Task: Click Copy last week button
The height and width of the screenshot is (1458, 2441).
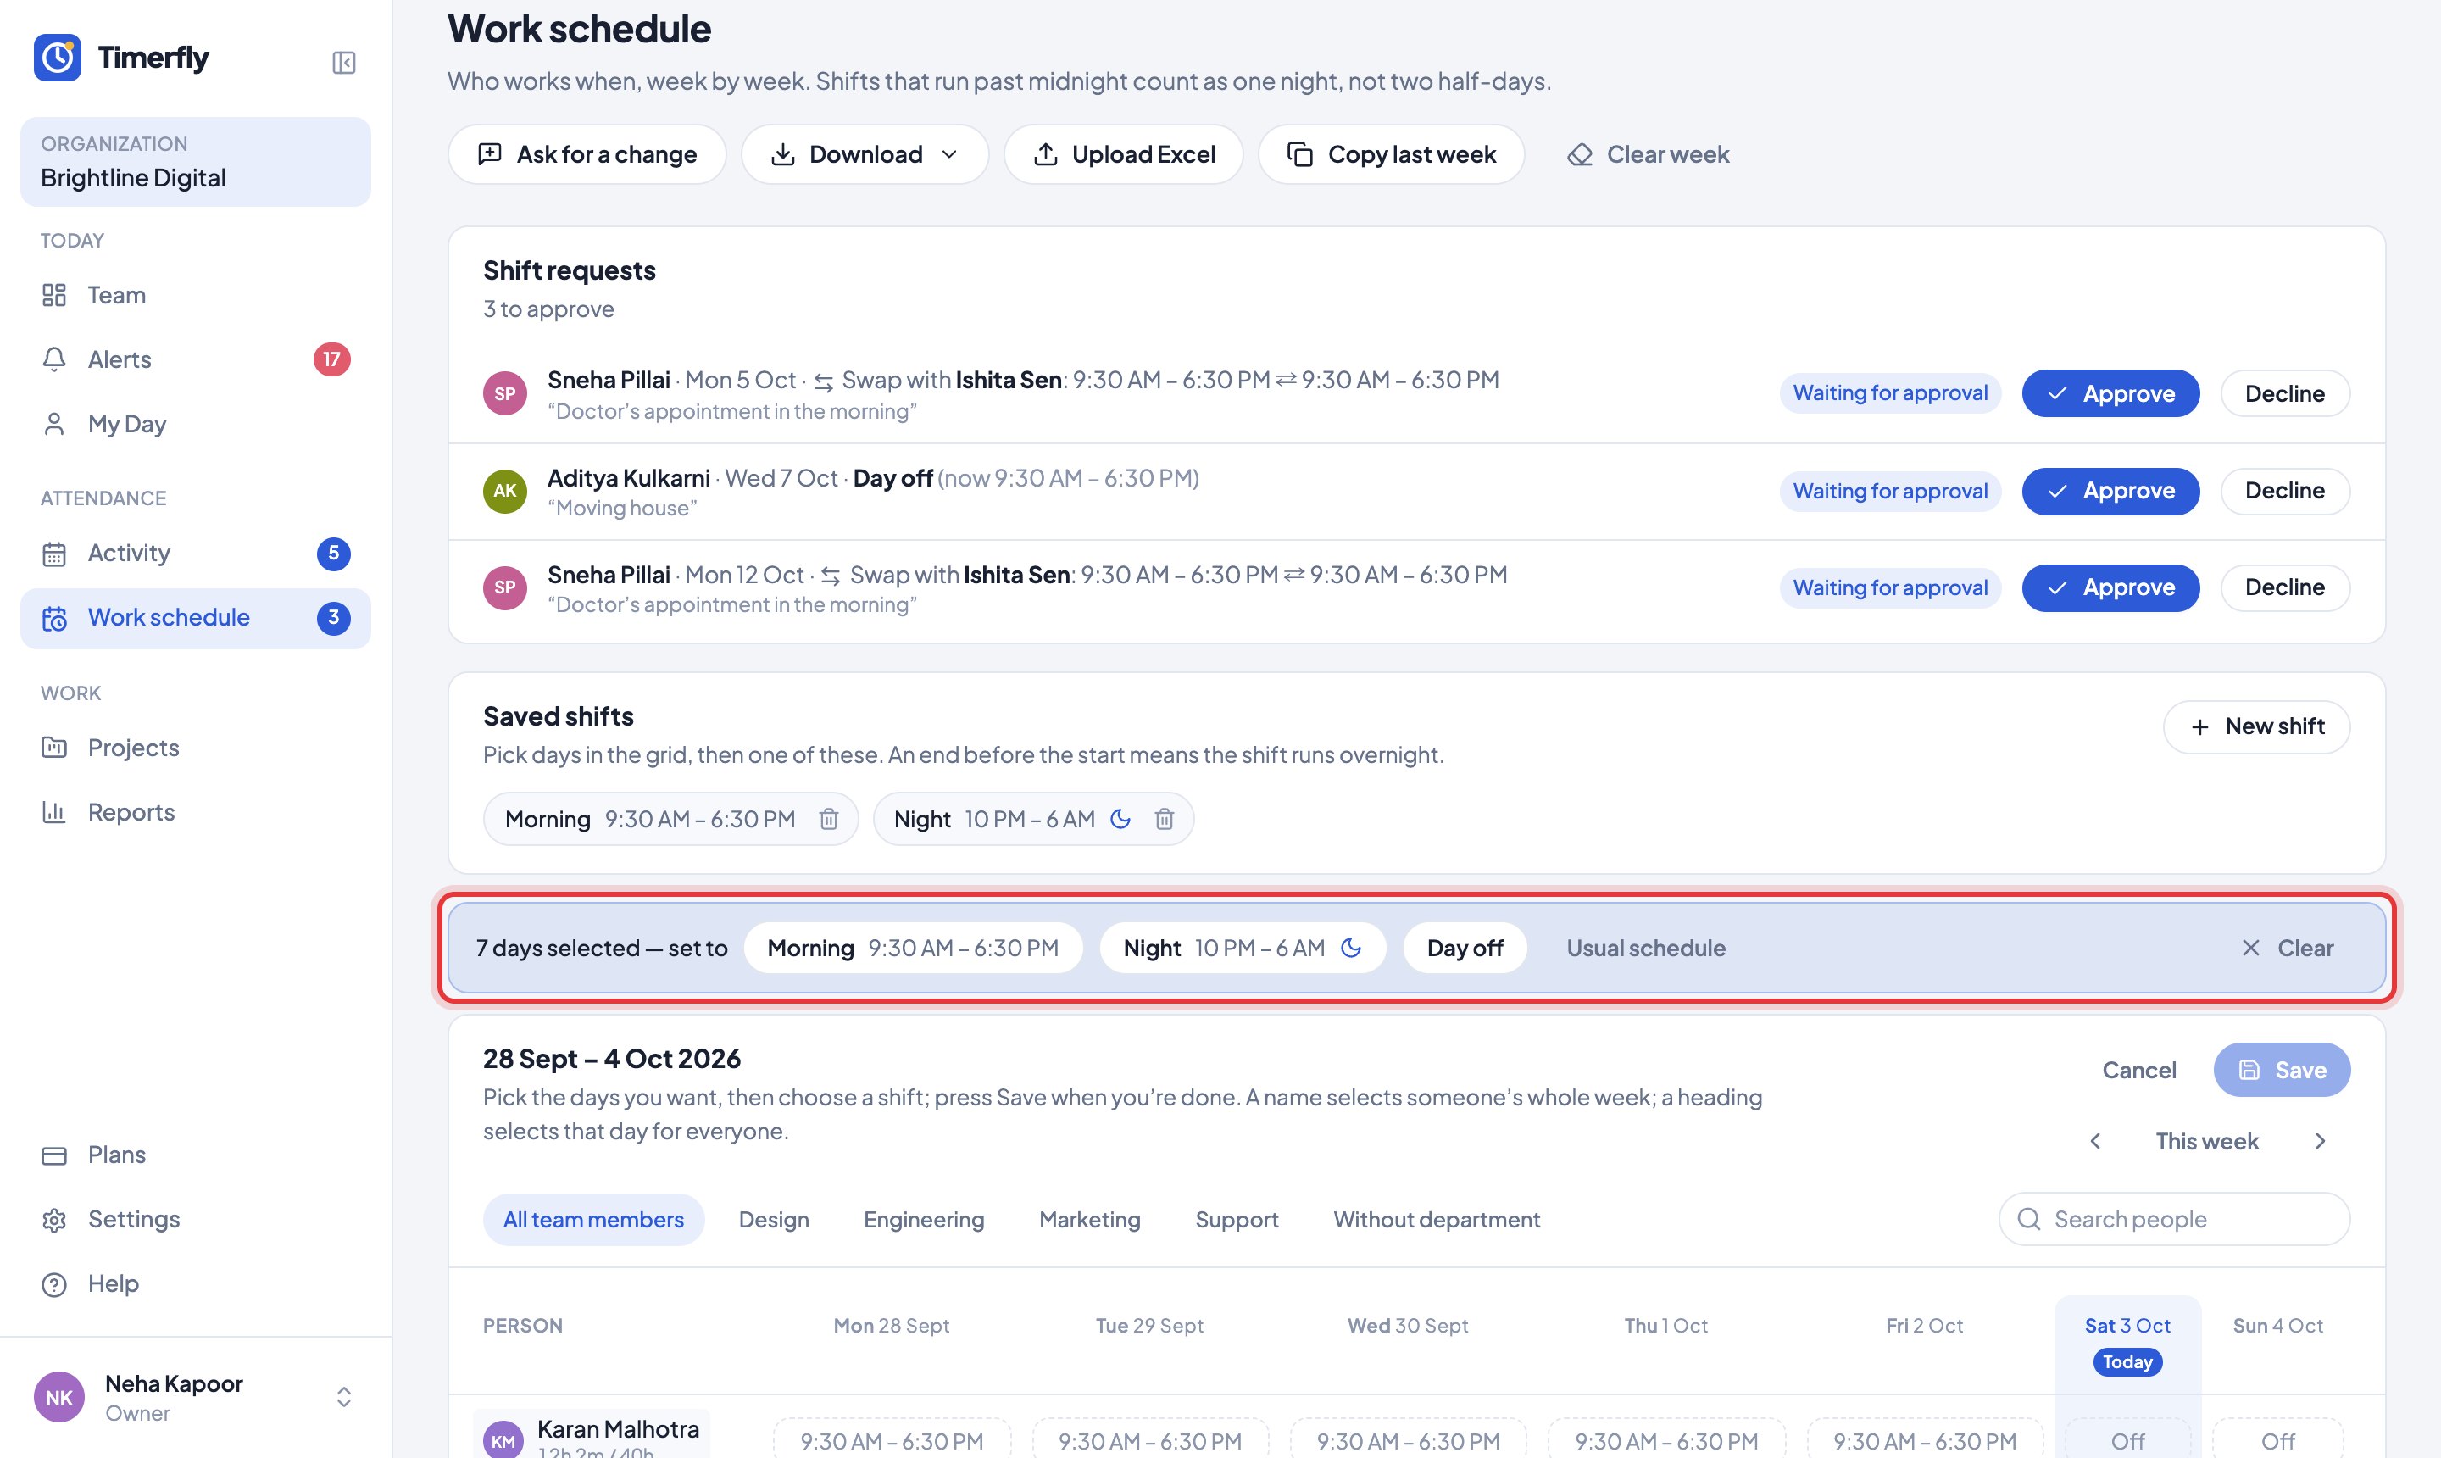Action: point(1392,154)
